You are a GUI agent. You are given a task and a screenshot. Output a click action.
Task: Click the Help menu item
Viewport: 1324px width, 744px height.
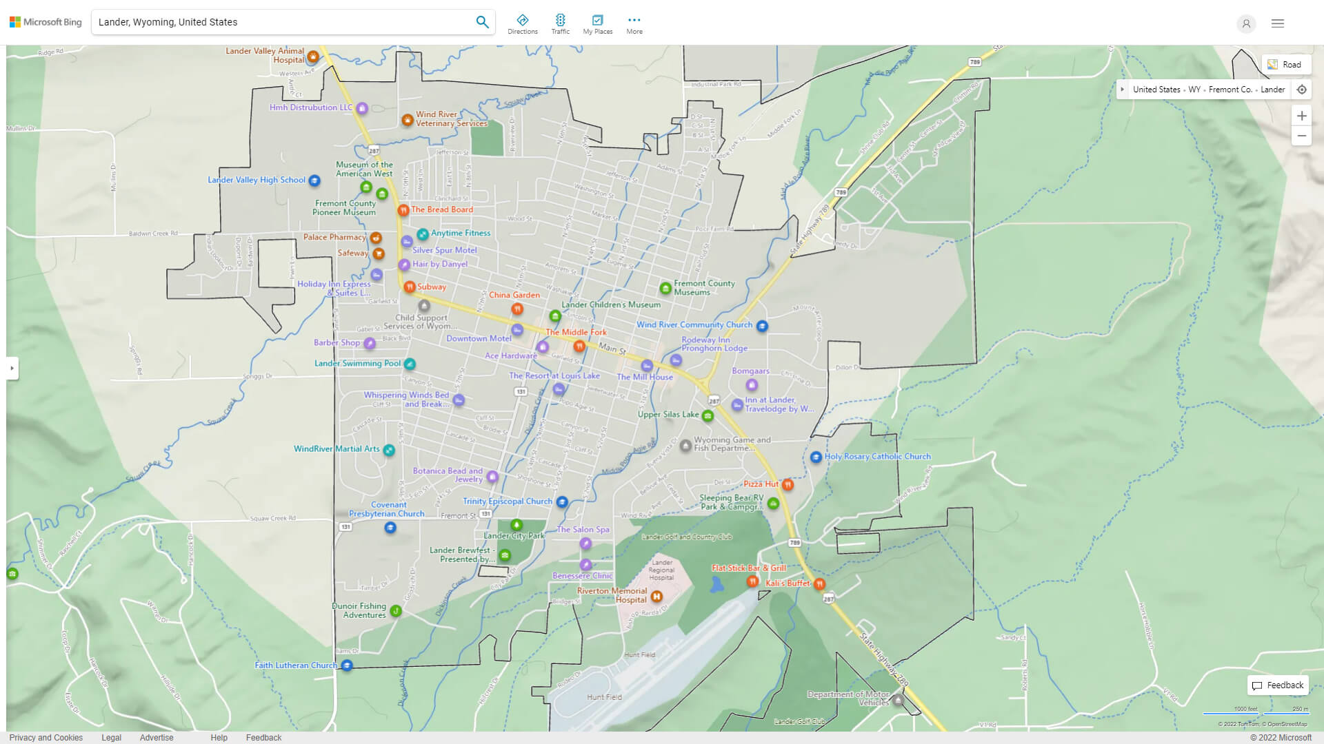(x=217, y=736)
